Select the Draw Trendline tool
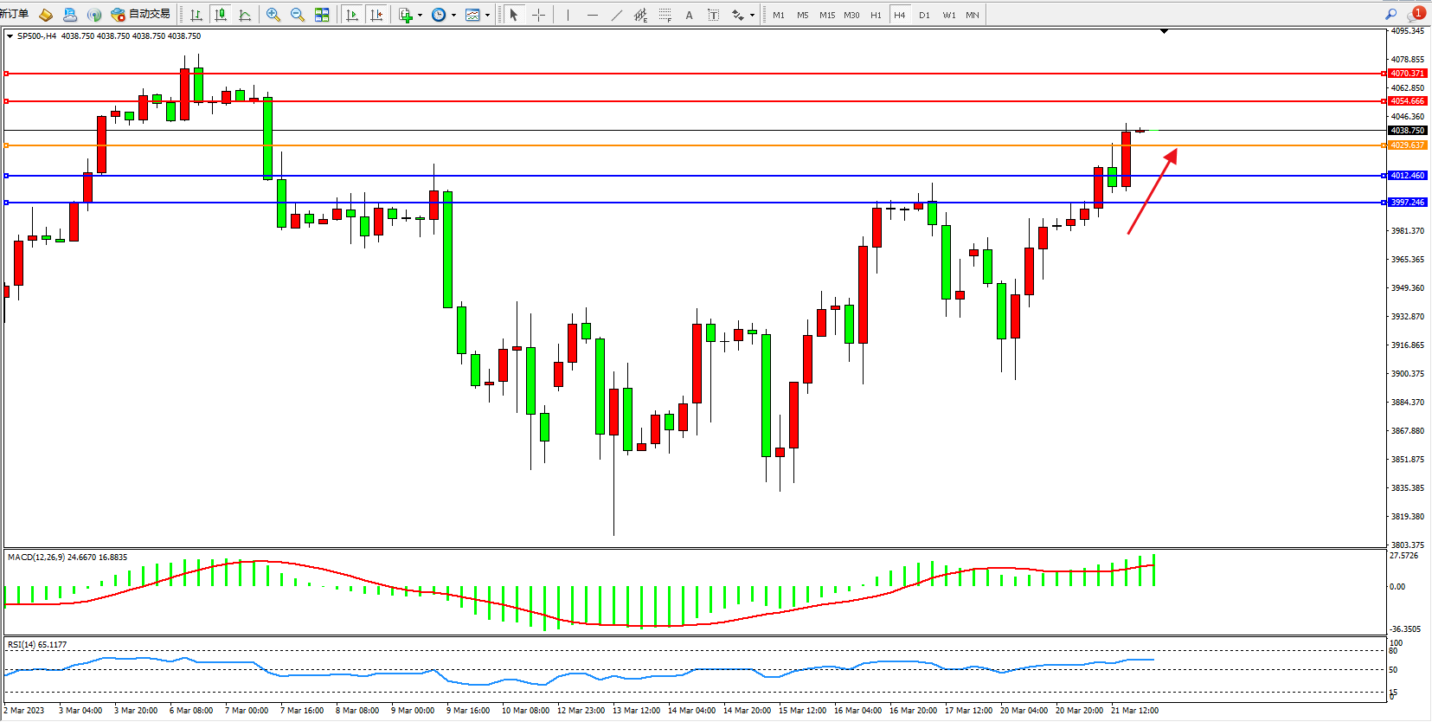The width and height of the screenshot is (1432, 722). pyautogui.click(x=616, y=15)
